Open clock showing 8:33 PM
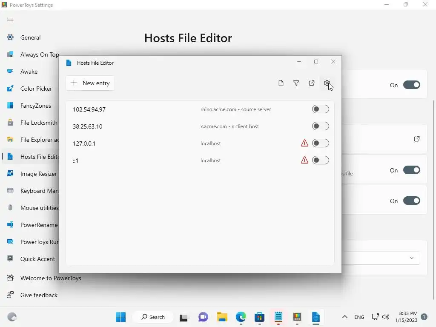Viewport: 436px width, 327px height. 407,317
